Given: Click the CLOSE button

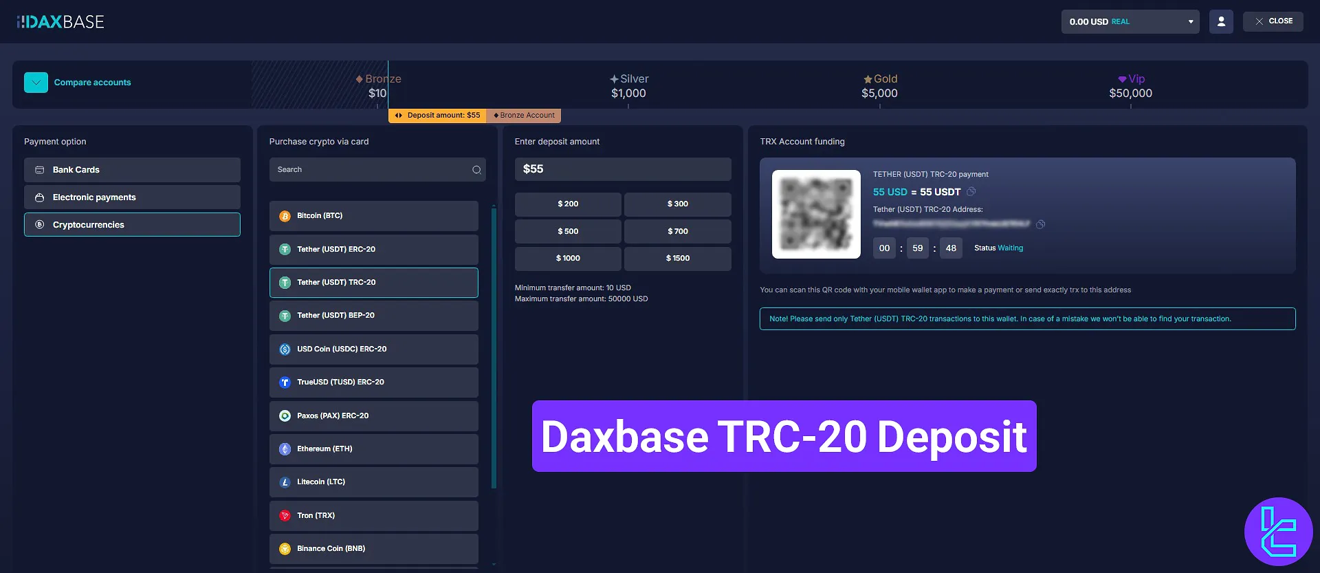Looking at the screenshot, I should [1273, 21].
